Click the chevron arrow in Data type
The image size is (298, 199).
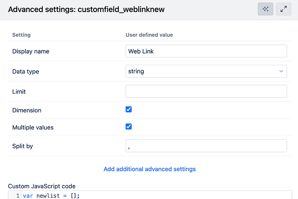click(x=281, y=71)
